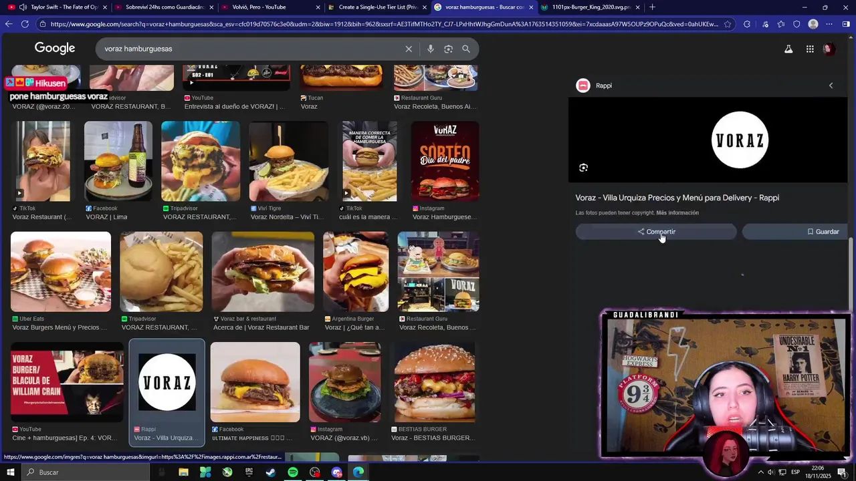Select the Rappi VORAZ logo thumbnail
The width and height of the screenshot is (856, 481).
[167, 382]
